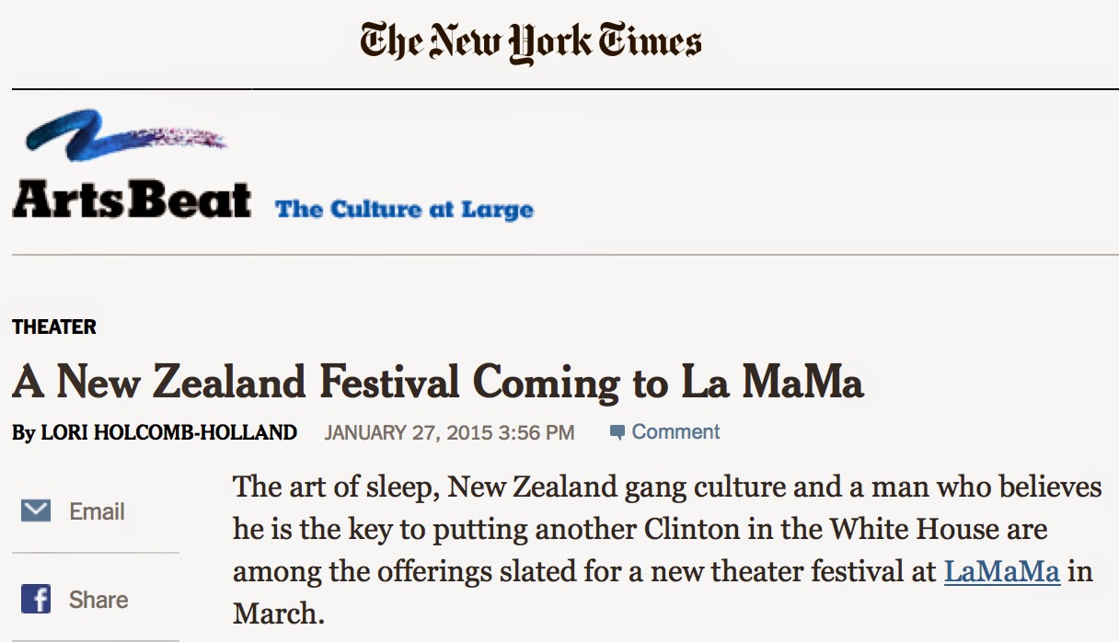
Task: Click the Email share label
Action: pos(97,511)
